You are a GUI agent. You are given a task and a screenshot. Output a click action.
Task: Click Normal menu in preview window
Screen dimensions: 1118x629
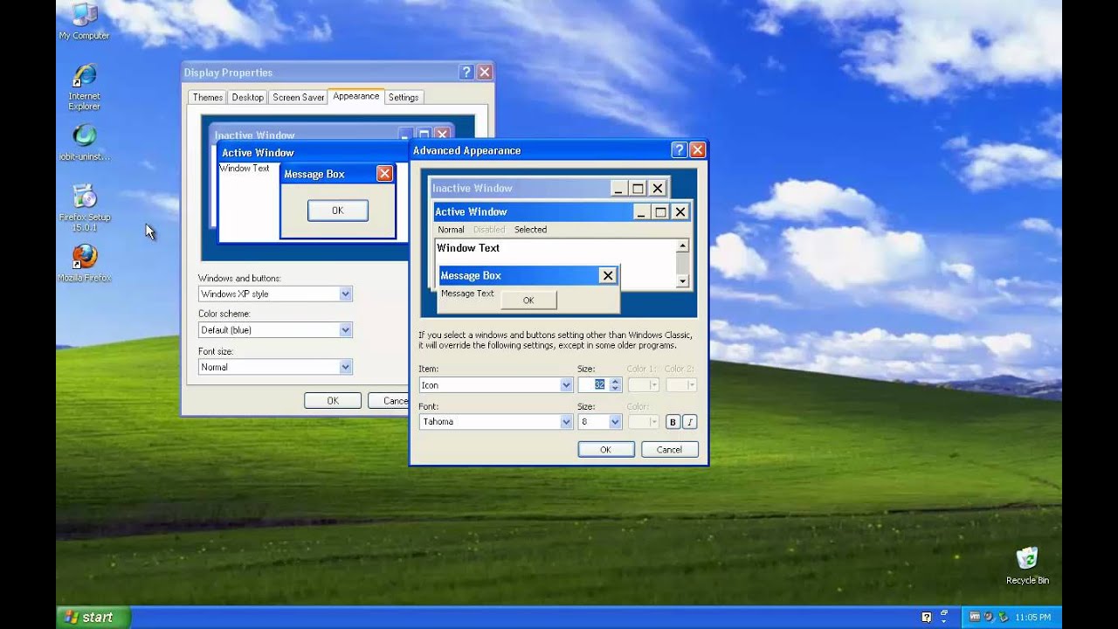pyautogui.click(x=451, y=230)
